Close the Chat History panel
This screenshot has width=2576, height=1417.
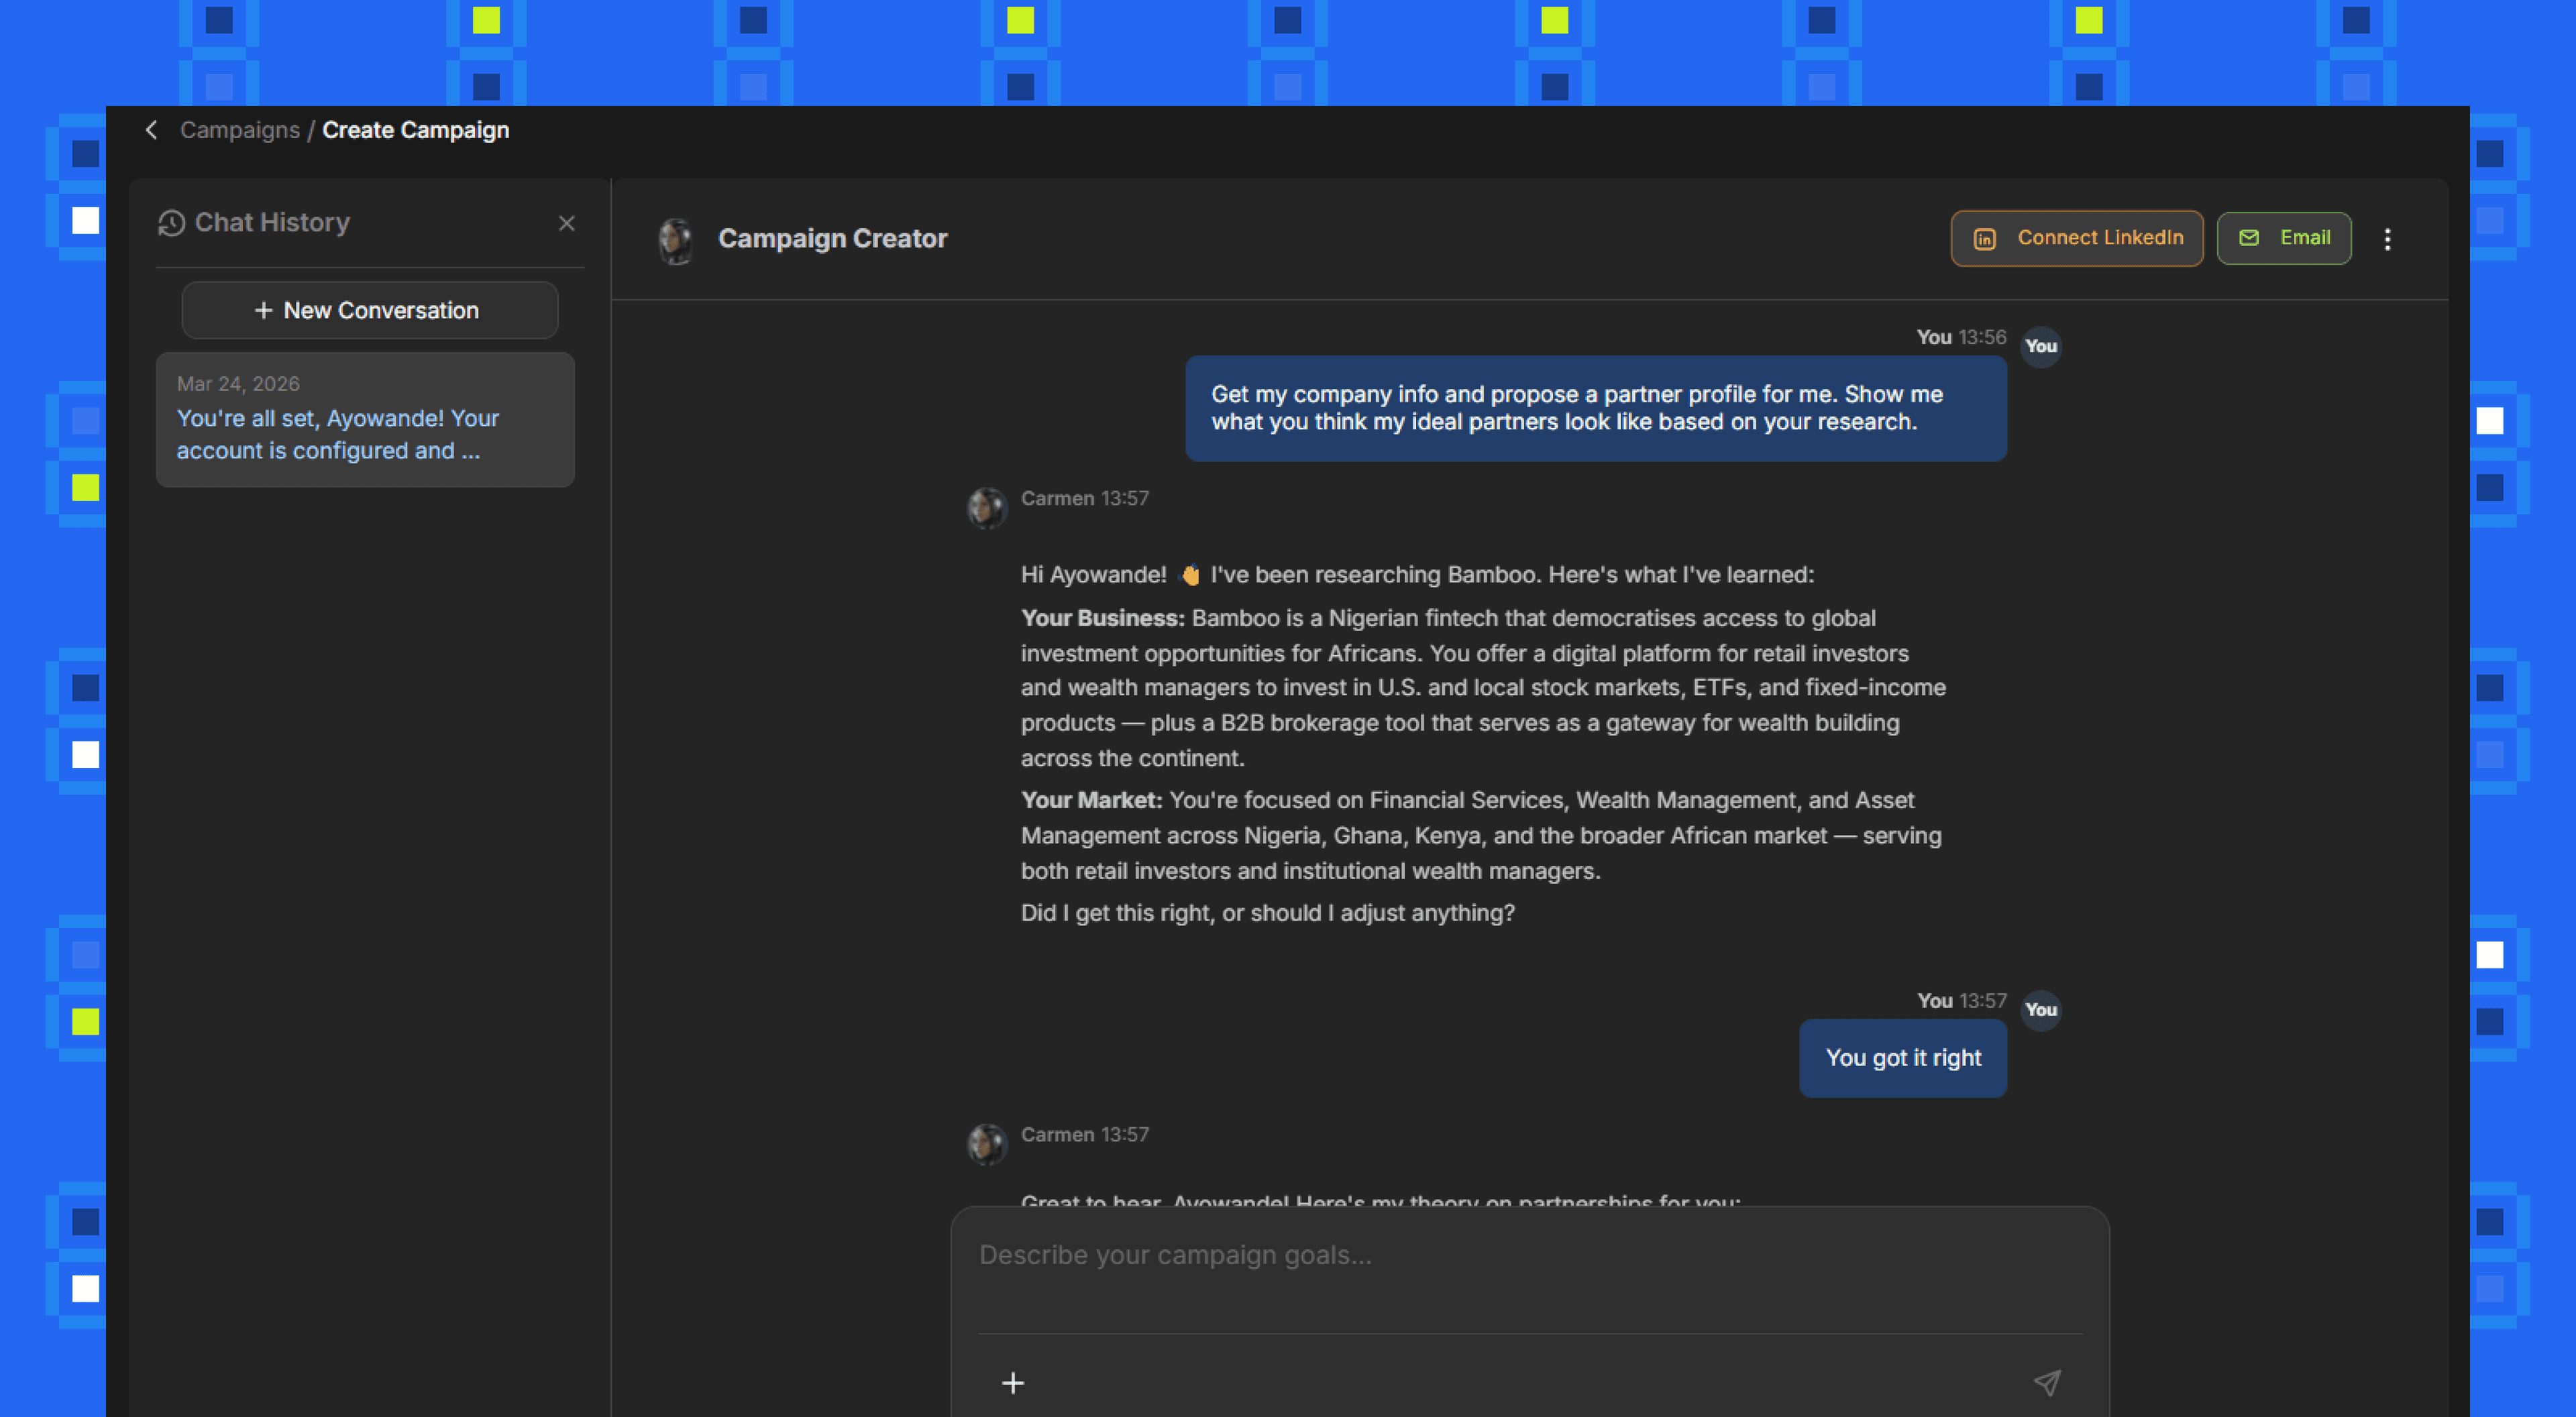[566, 223]
